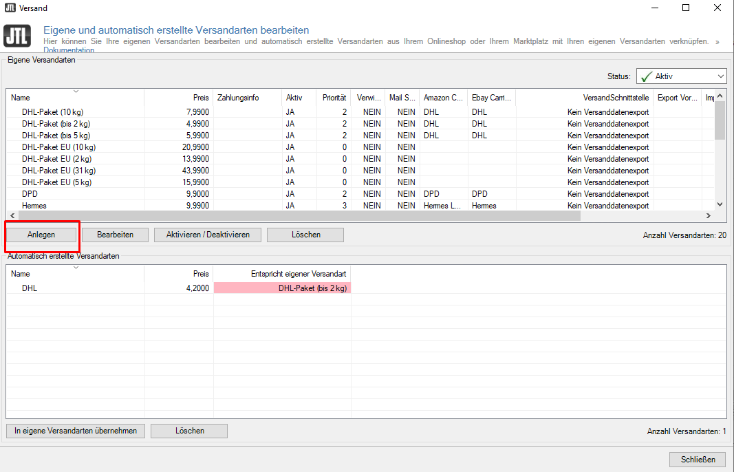
Task: Click the pink DHL-Paket (bis 2 kg) cell
Action: coord(282,288)
